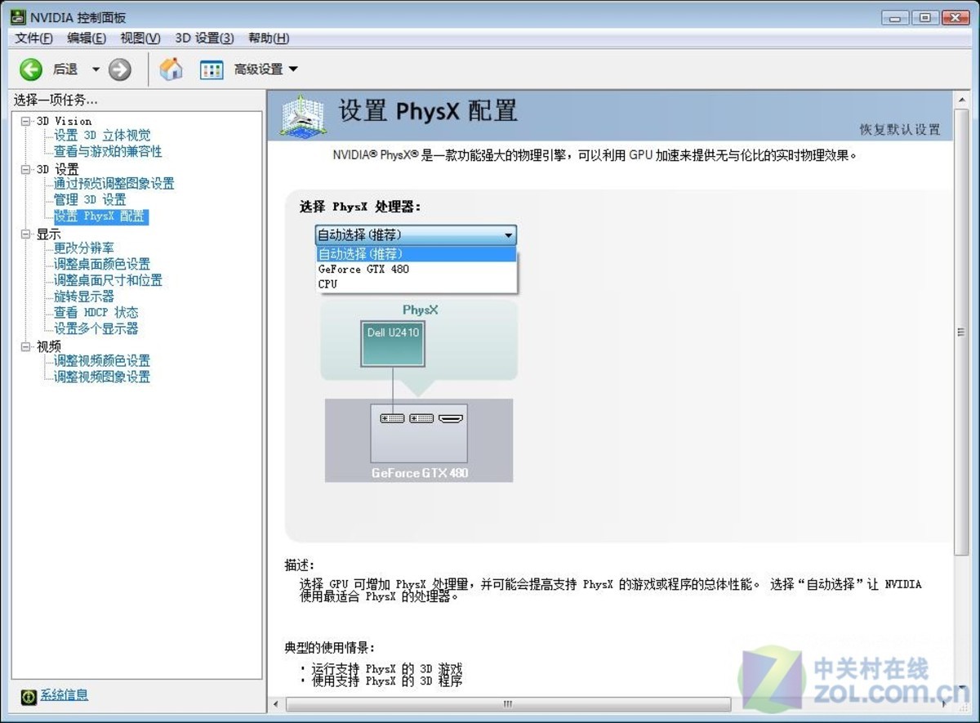The image size is (980, 723).
Task: Click the PhysX processor combo box arrow
Action: click(509, 235)
